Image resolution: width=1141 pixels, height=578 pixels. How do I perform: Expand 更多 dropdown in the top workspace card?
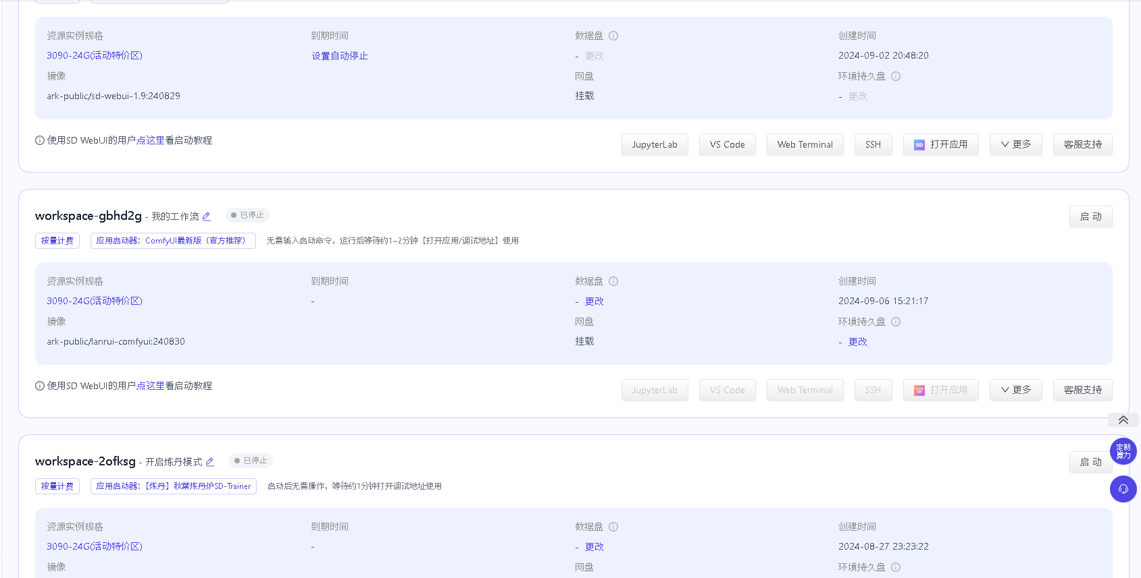(1015, 144)
